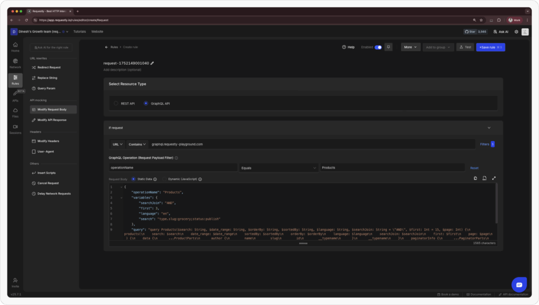This screenshot has height=305, width=539.
Task: Click the URL value input field
Action: click(x=312, y=144)
